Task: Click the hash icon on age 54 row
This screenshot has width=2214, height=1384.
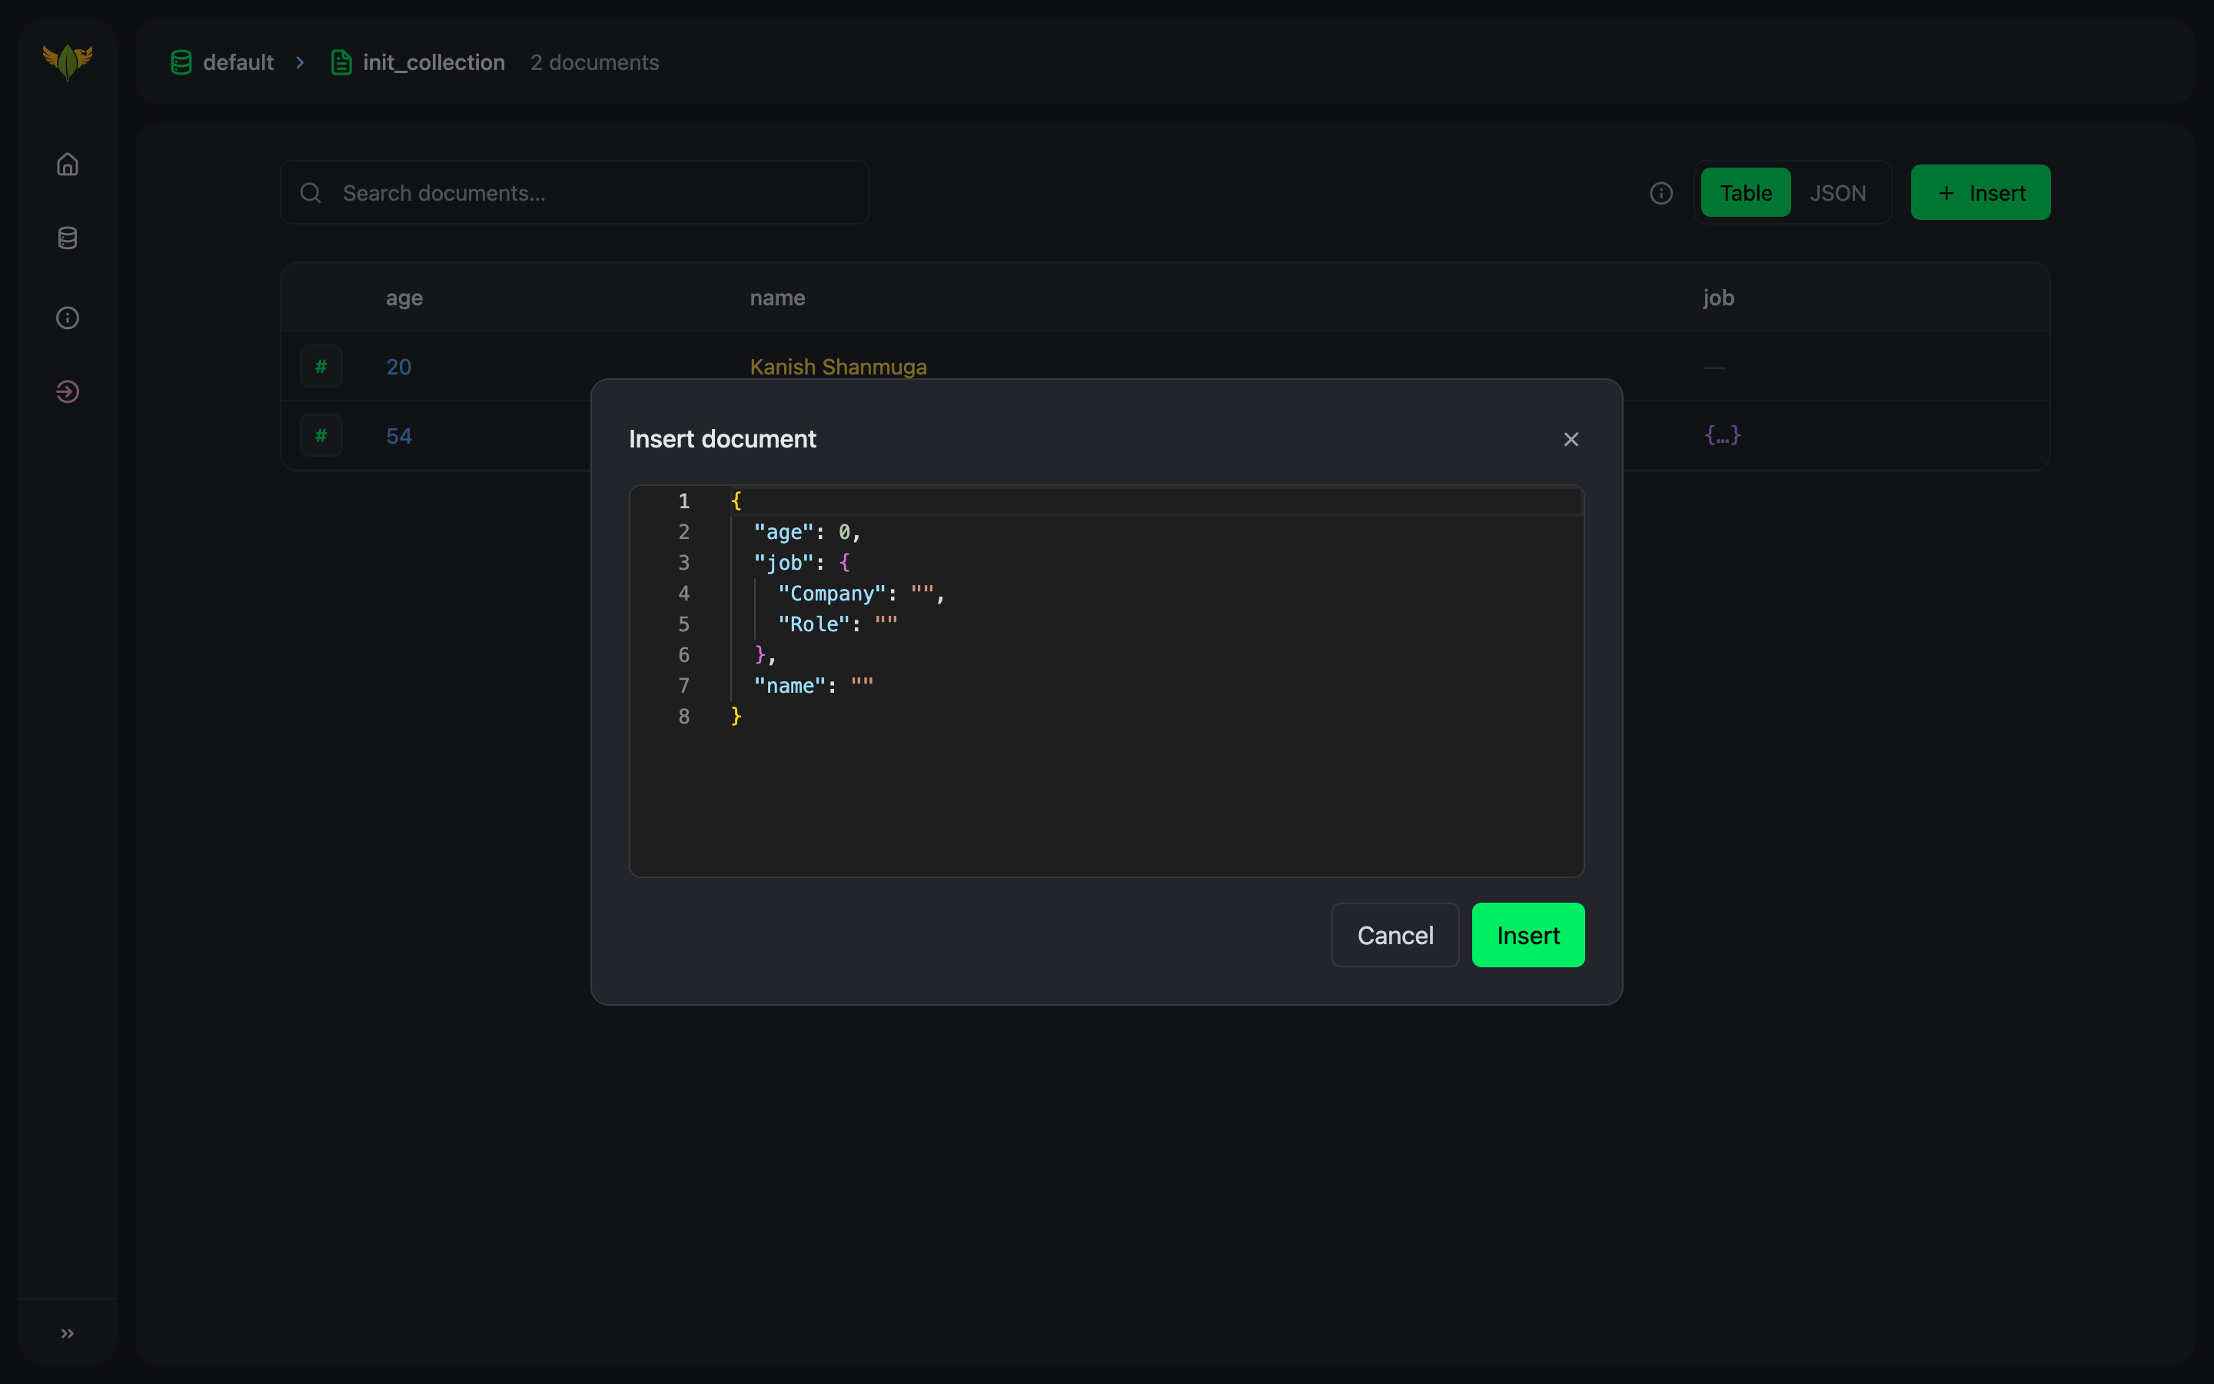Action: tap(321, 436)
